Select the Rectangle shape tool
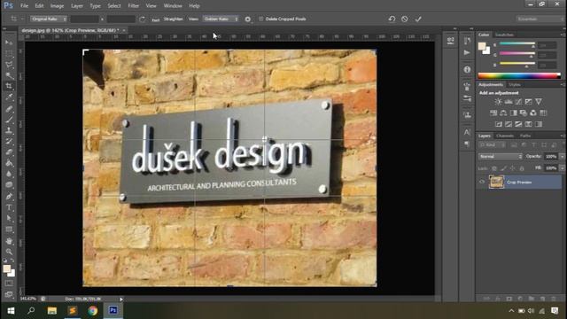This screenshot has height=319, width=567. pyautogui.click(x=9, y=230)
